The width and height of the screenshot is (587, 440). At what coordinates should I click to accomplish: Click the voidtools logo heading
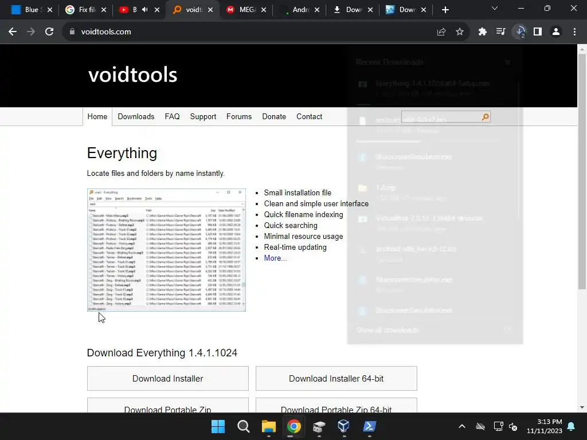click(132, 74)
